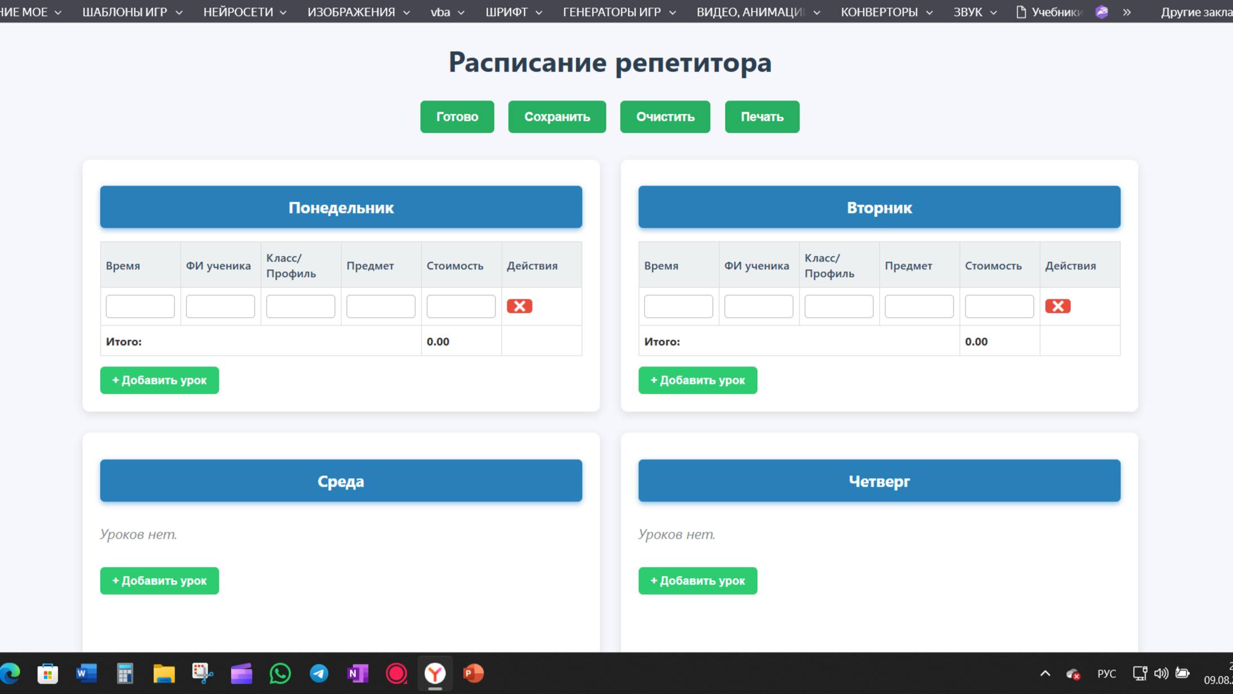The width and height of the screenshot is (1233, 694).
Task: Open Telegram from the taskbar
Action: [x=319, y=673]
